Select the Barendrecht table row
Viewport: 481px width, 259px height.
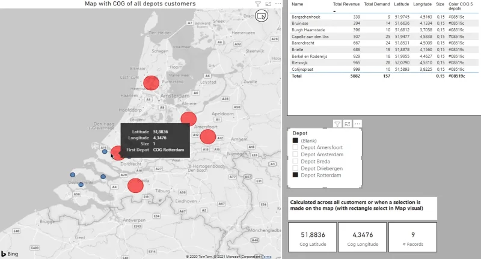[x=383, y=43]
